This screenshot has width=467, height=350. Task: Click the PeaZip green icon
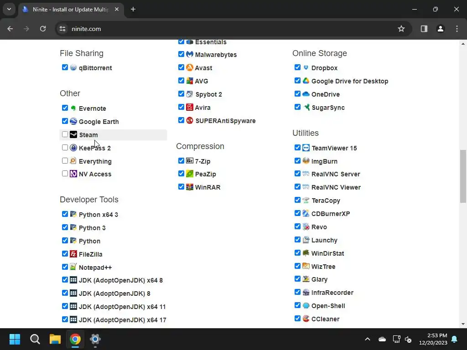tap(190, 174)
